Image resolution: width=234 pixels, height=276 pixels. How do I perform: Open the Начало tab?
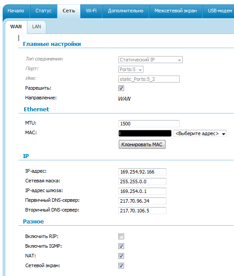(16, 11)
